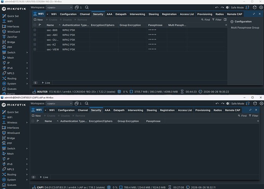
Task: Click Filter in the CAP1 window
Action: click(254, 116)
